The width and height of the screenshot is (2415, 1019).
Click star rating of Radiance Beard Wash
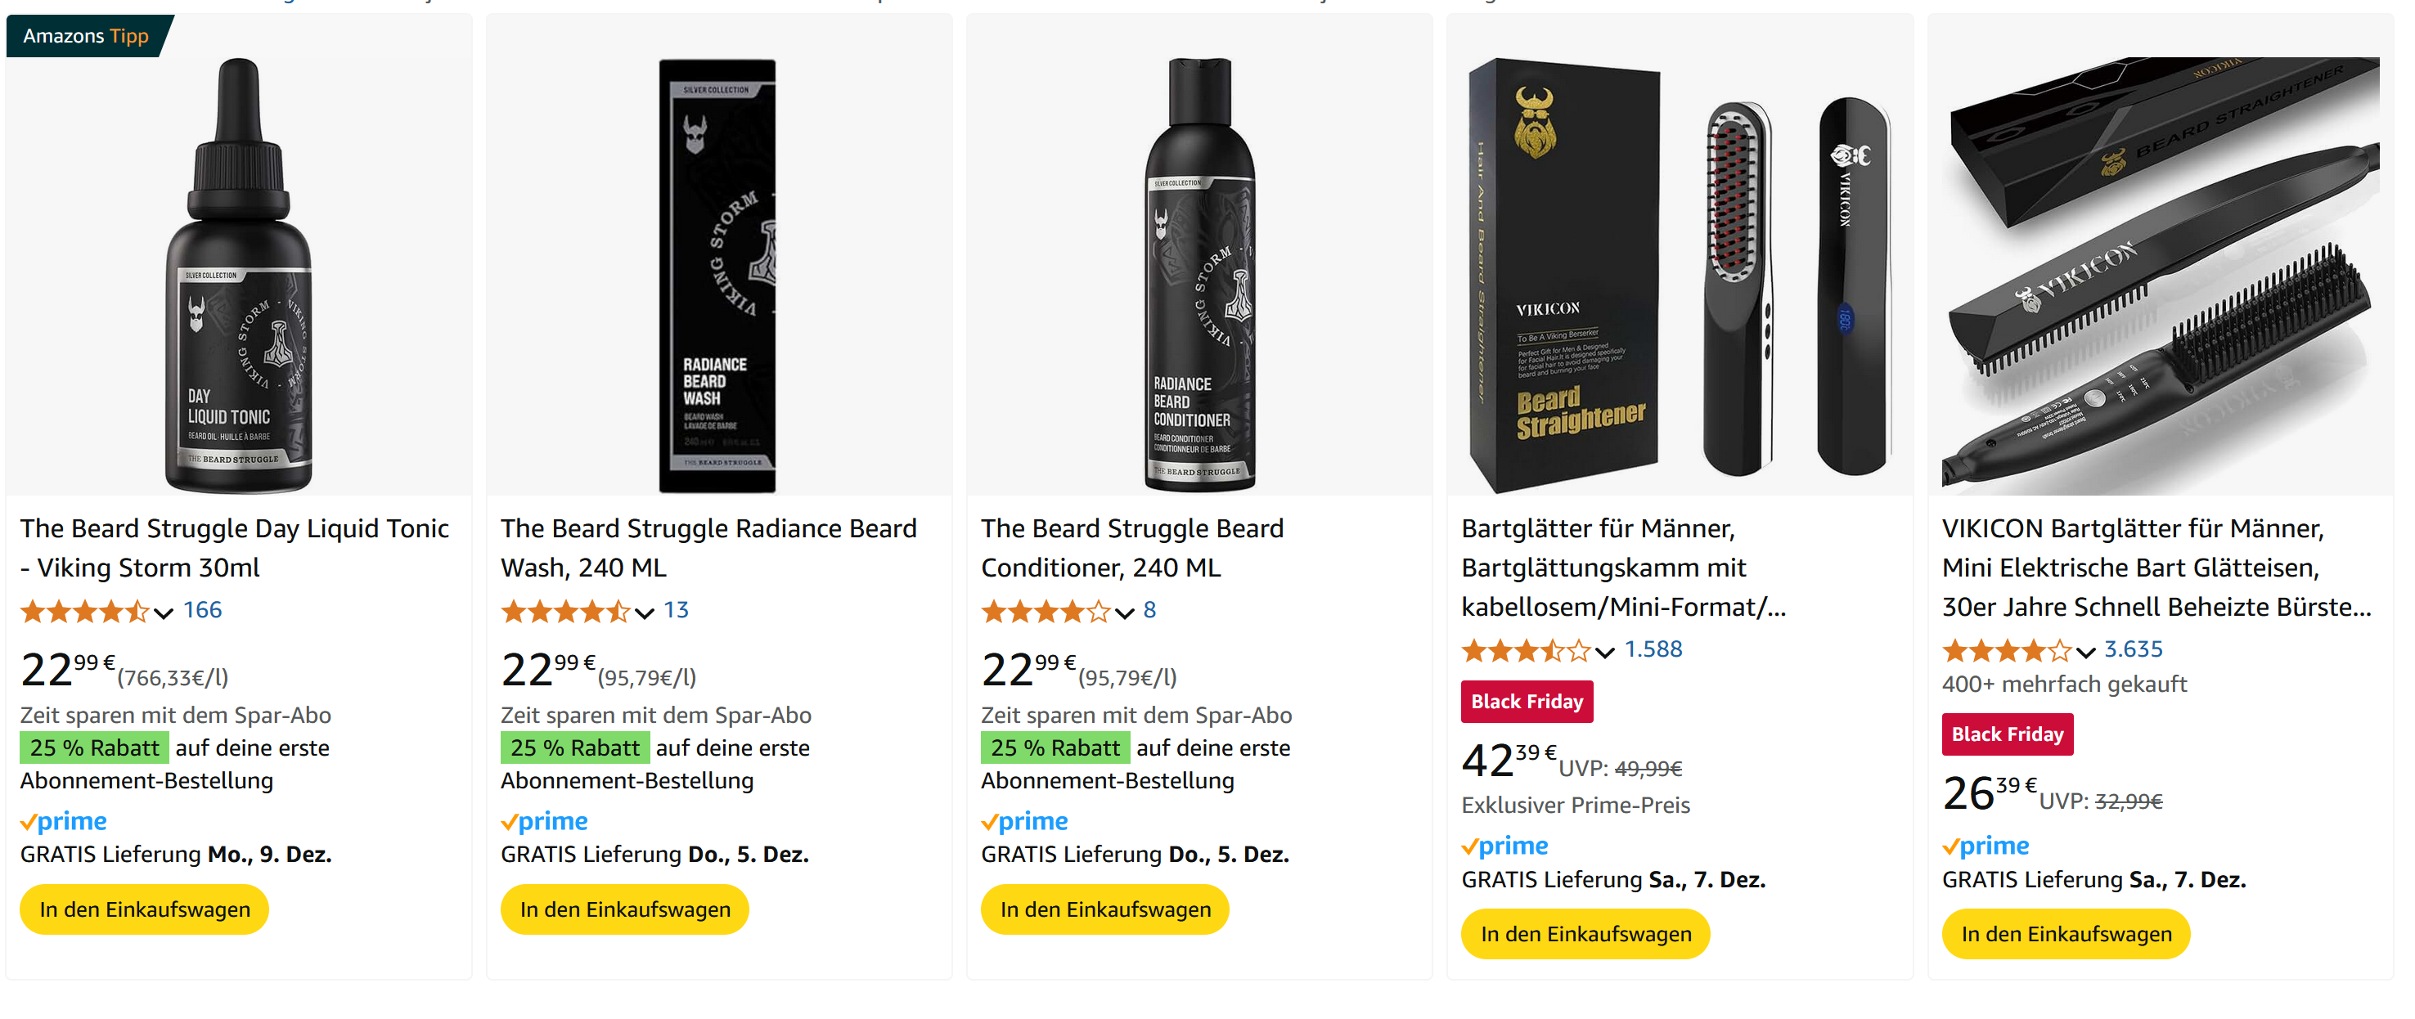click(564, 613)
